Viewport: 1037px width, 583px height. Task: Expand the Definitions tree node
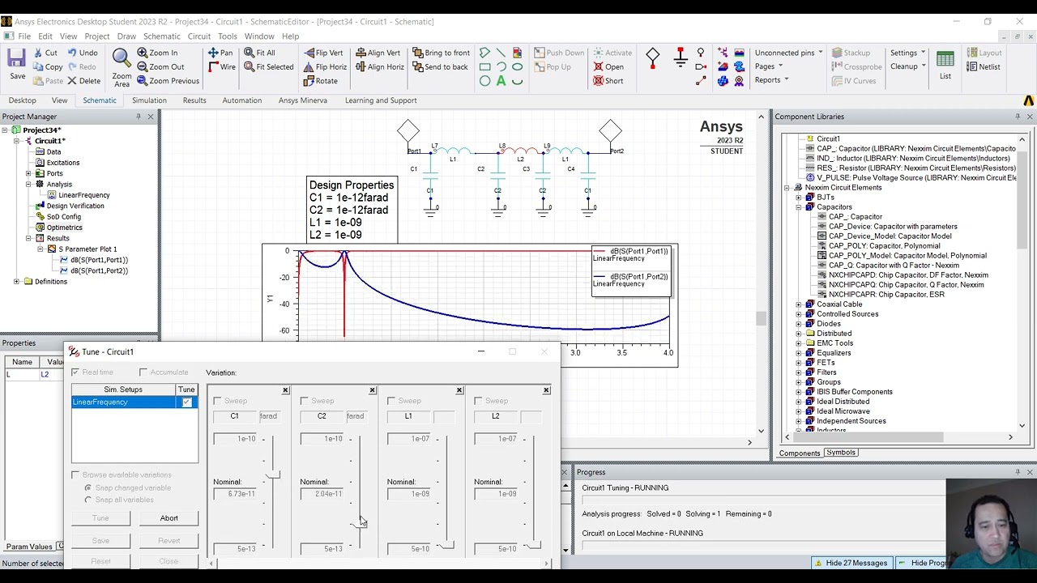point(16,282)
